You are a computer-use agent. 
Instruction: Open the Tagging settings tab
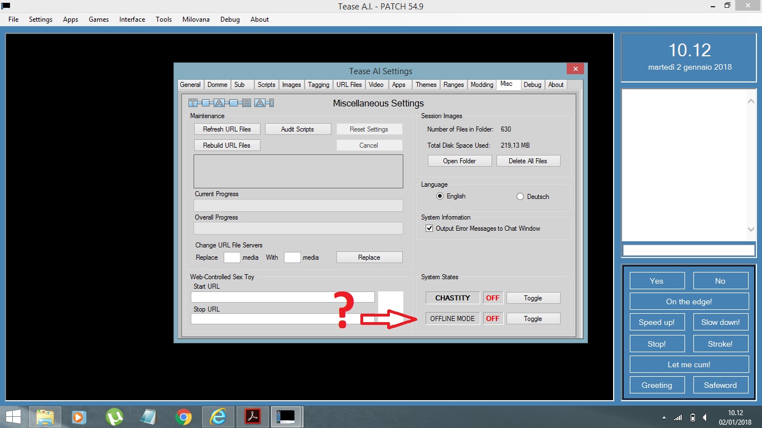pos(319,85)
